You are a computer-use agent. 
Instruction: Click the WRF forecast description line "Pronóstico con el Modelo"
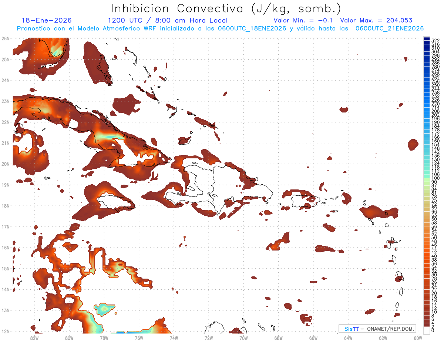click(220, 28)
